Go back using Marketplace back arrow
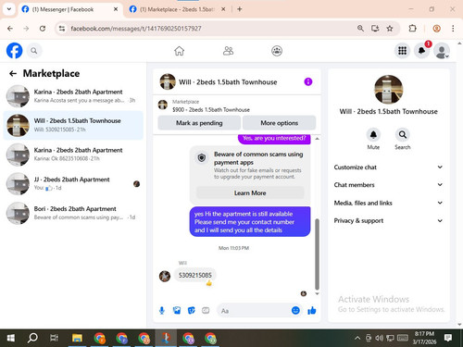This screenshot has height=347, width=463. pyautogui.click(x=13, y=73)
